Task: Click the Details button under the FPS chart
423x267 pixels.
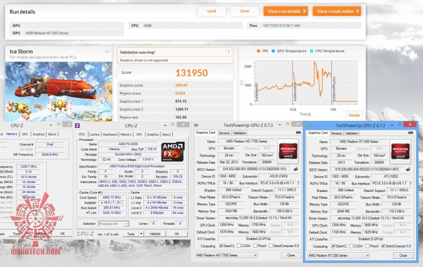Action: (x=354, y=115)
